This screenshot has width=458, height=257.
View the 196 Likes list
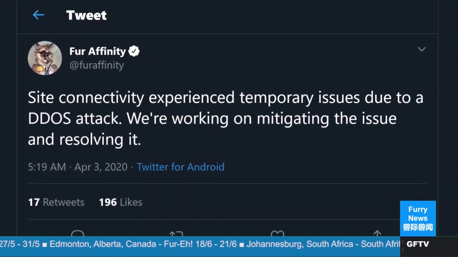click(x=121, y=202)
